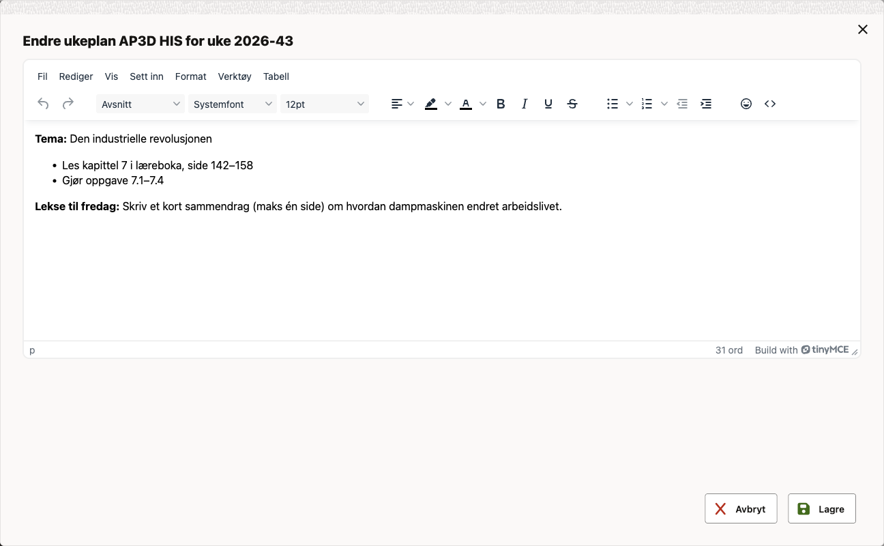
Task: Click the 'Lekse til fredag:' bold text
Action: [77, 207]
